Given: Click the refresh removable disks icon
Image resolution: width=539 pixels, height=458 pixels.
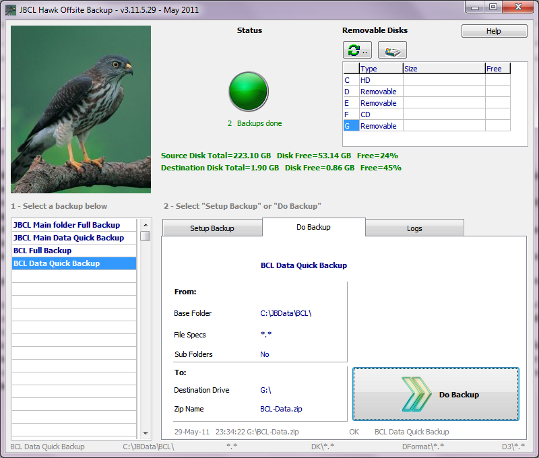Looking at the screenshot, I should [x=356, y=49].
